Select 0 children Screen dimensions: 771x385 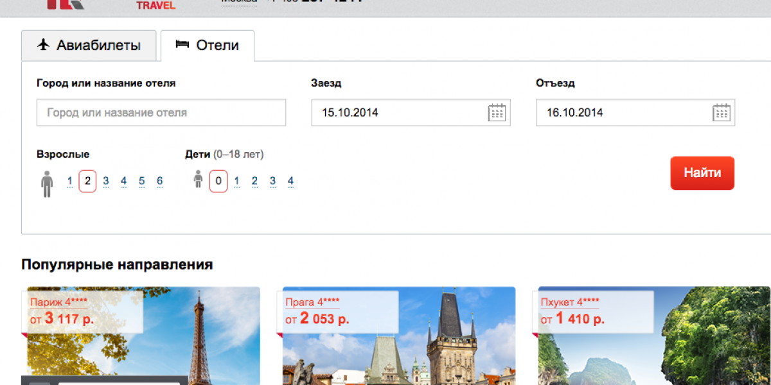[218, 181]
